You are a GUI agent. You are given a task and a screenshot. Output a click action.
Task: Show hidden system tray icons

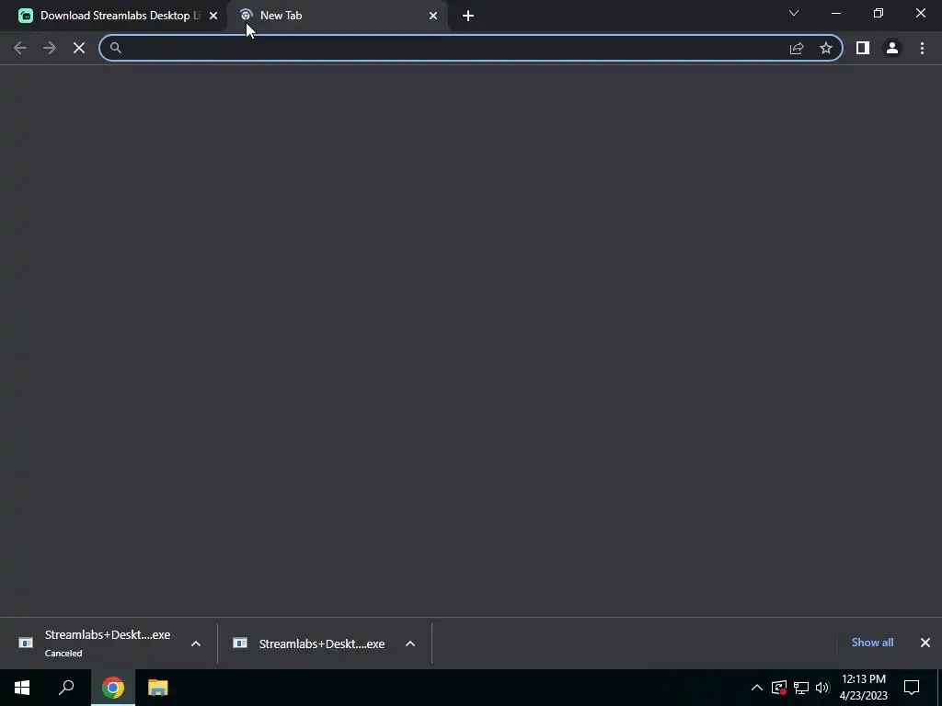point(757,688)
